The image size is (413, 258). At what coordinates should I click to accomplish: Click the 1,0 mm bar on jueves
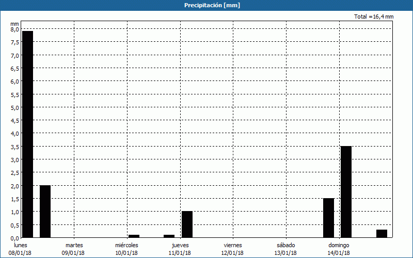(187, 224)
